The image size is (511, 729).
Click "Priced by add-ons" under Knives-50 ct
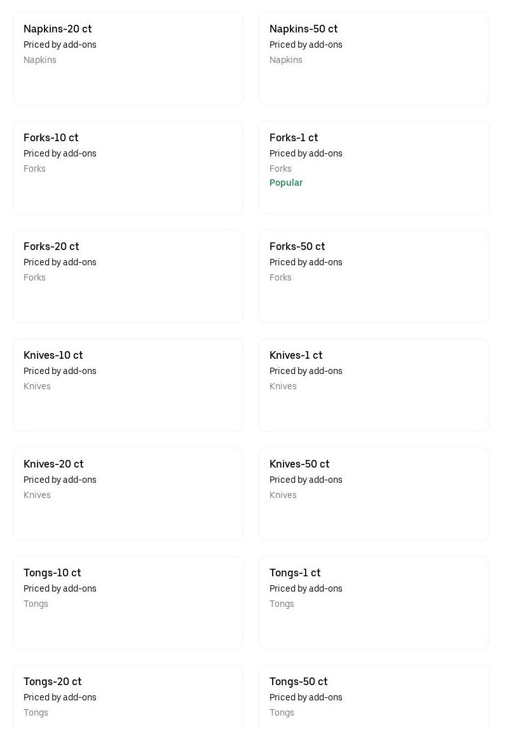pos(306,480)
